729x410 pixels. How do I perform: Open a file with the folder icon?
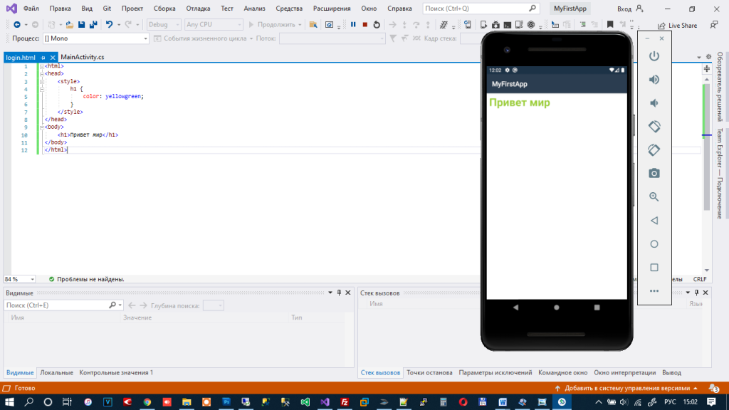point(69,25)
